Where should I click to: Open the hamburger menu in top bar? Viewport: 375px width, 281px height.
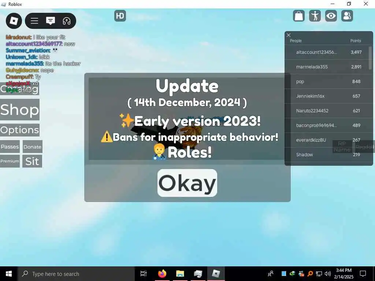click(34, 21)
